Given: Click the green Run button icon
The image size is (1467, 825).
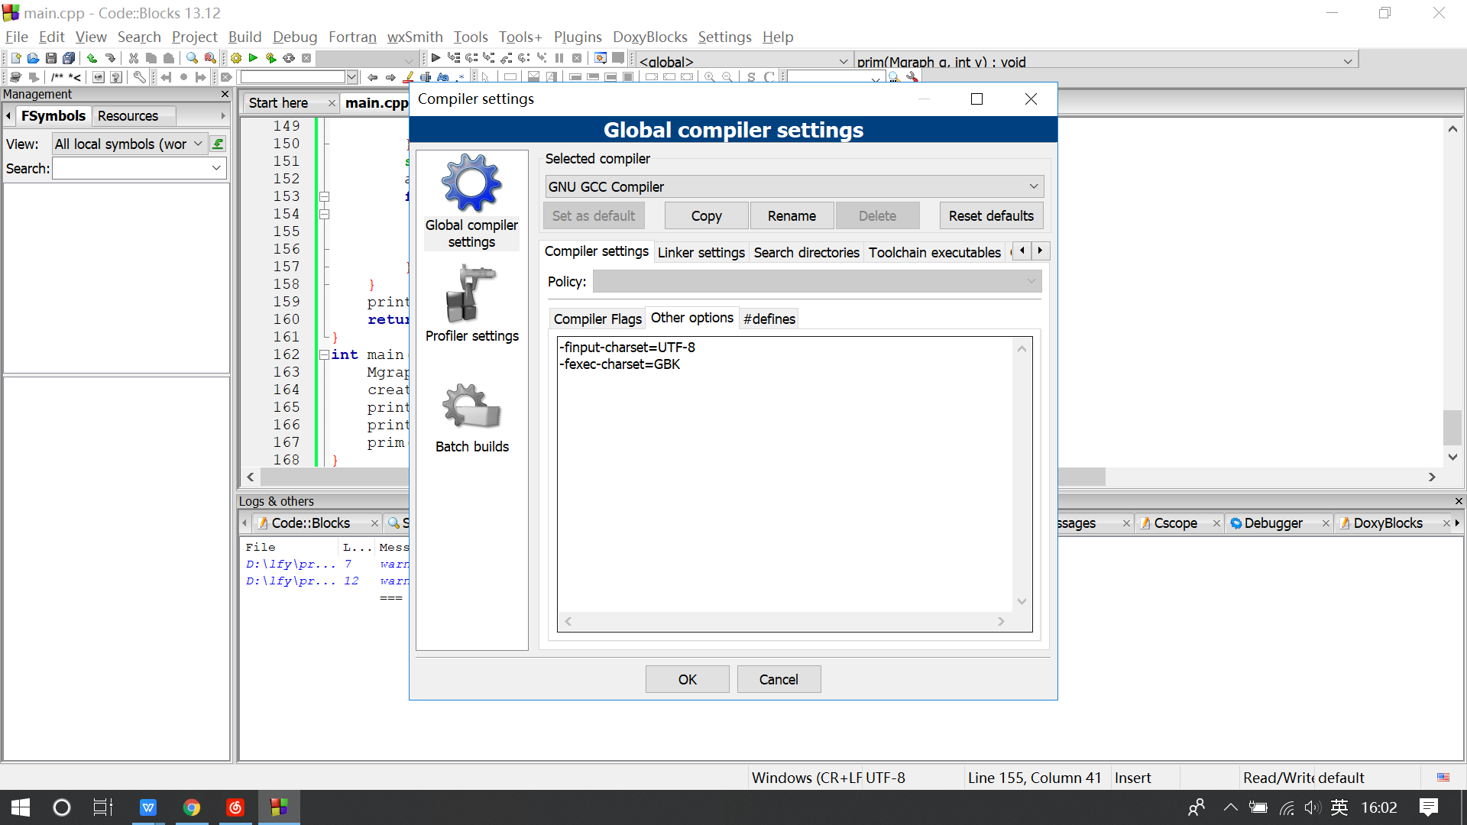Looking at the screenshot, I should [253, 58].
